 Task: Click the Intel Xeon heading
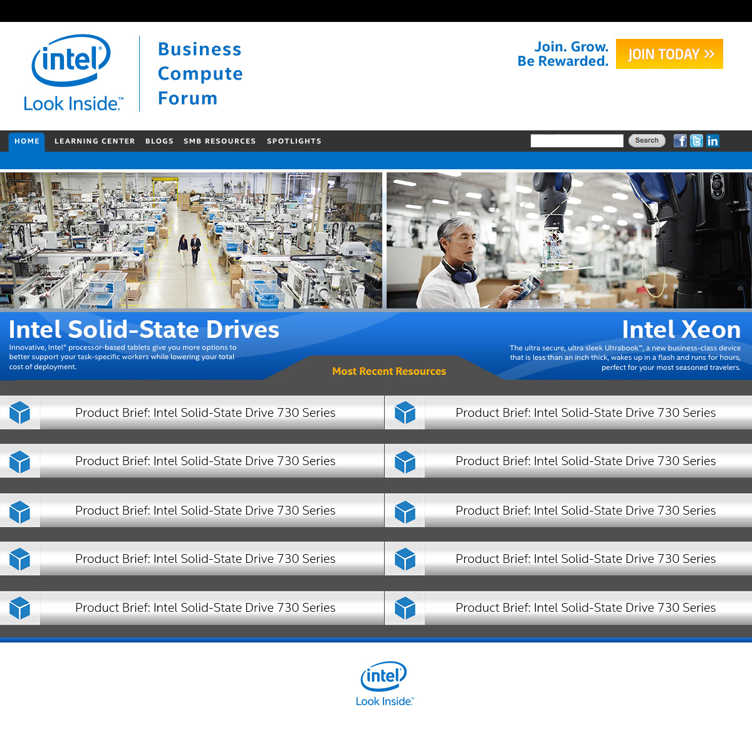(681, 330)
